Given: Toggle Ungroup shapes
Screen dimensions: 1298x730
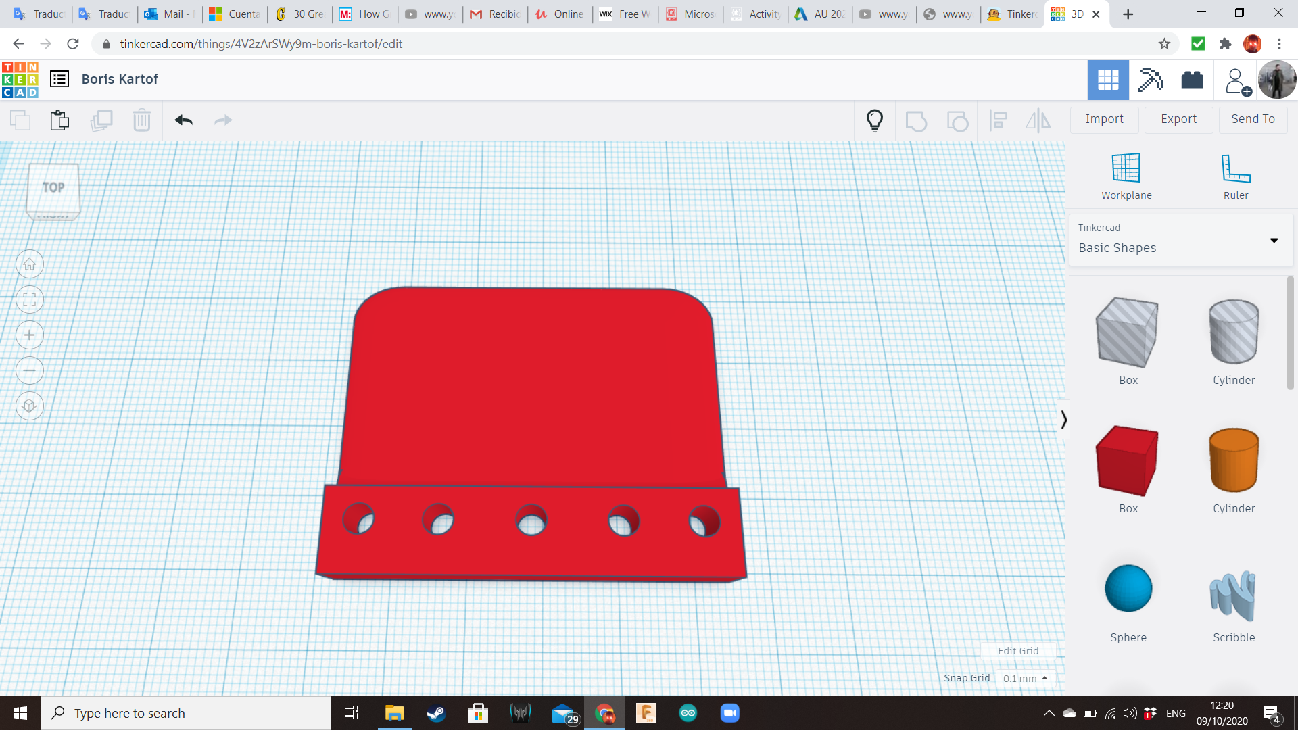Looking at the screenshot, I should pos(957,120).
